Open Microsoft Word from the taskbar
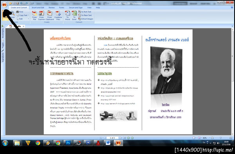Image resolution: width=235 pixels, height=154 pixels. 108,143
